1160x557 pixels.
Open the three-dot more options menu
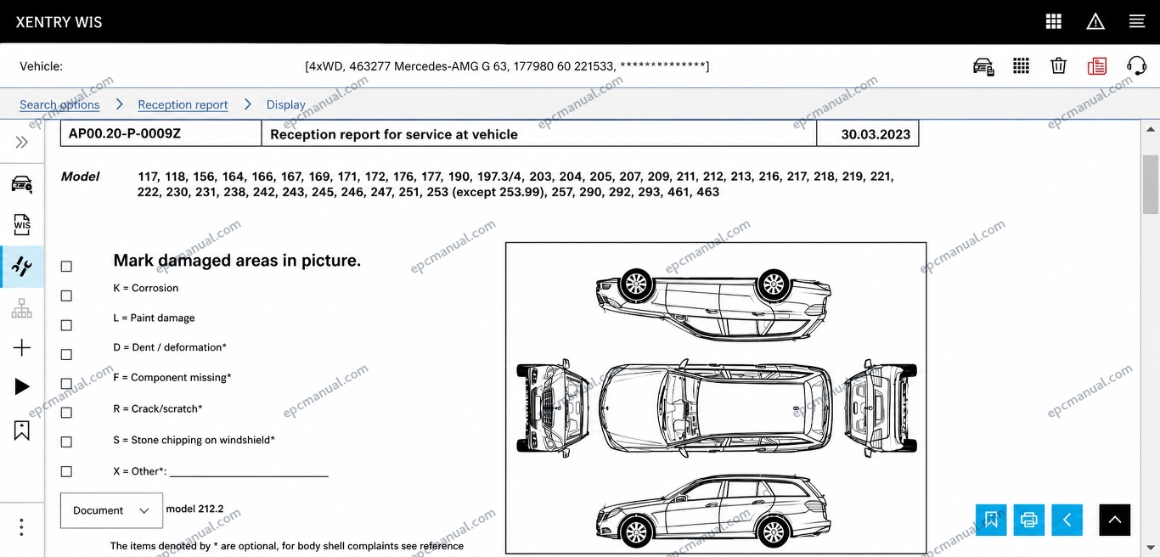(x=22, y=527)
